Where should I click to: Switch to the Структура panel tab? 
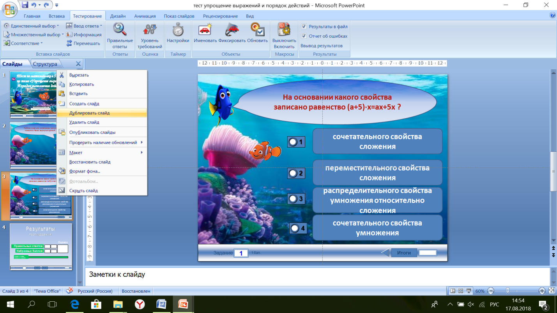[x=45, y=64]
